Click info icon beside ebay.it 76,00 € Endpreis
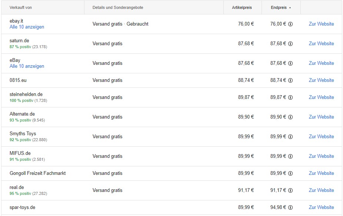This screenshot has height=216, width=343. 290,24
